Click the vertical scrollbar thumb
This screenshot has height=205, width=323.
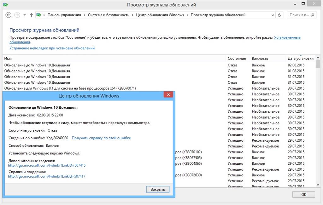click(x=318, y=64)
